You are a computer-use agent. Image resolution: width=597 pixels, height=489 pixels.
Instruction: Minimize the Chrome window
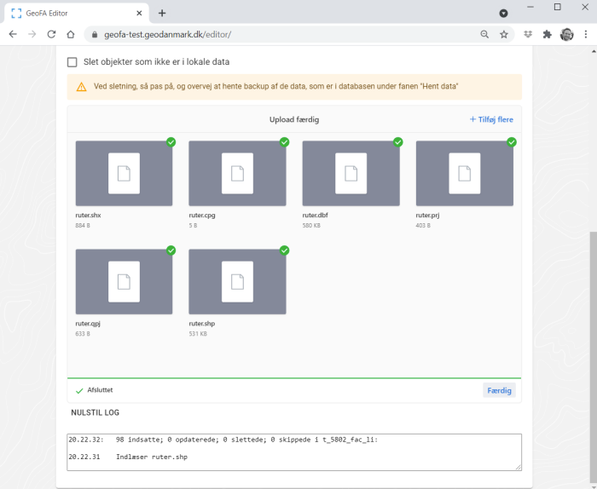pos(530,7)
